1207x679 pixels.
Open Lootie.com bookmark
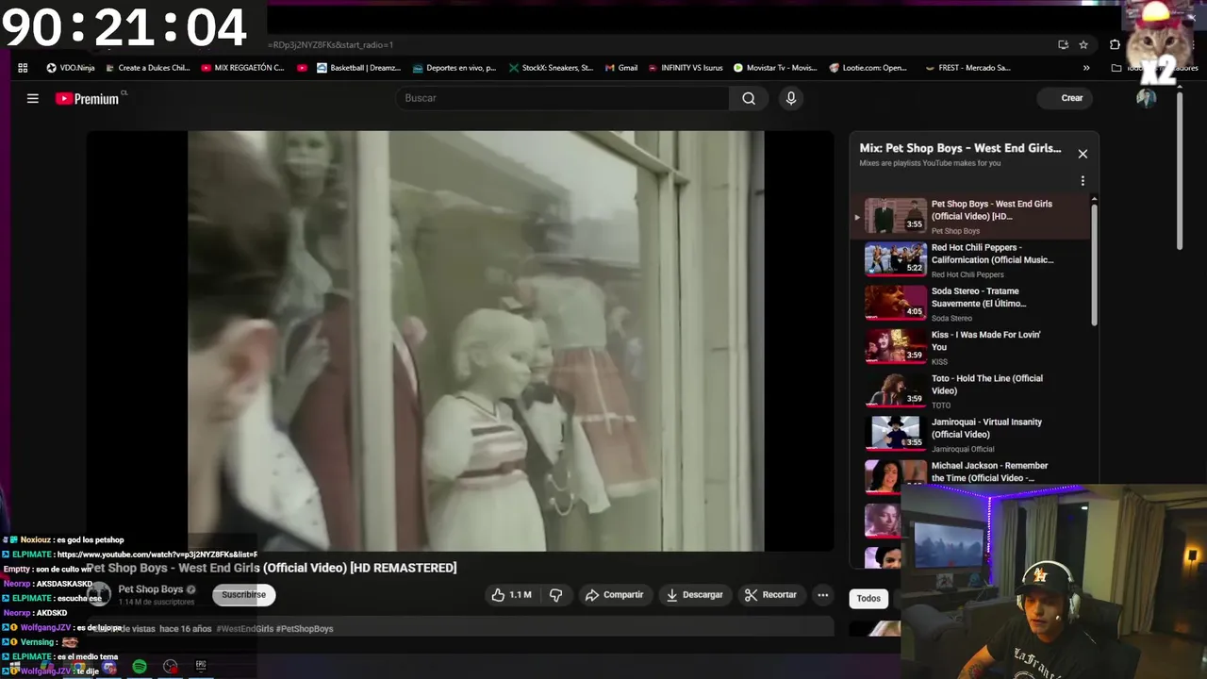pos(868,68)
